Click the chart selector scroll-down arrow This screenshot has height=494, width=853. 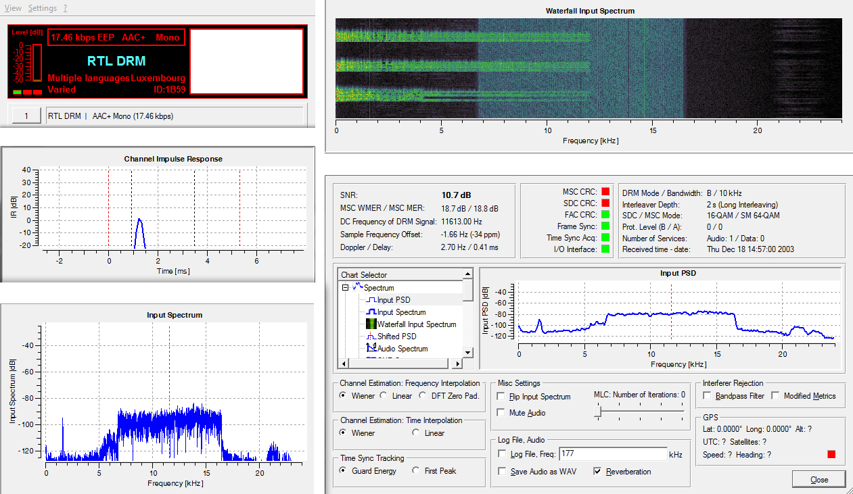(467, 353)
